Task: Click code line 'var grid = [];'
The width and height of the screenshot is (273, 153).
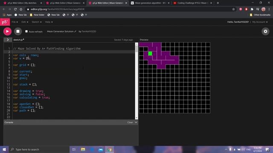Action: [x=24, y=65]
